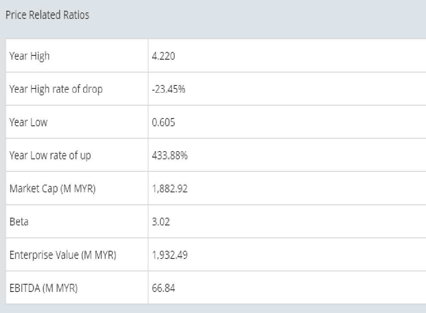Select the Market Cap (M MYR) label

coord(52,188)
